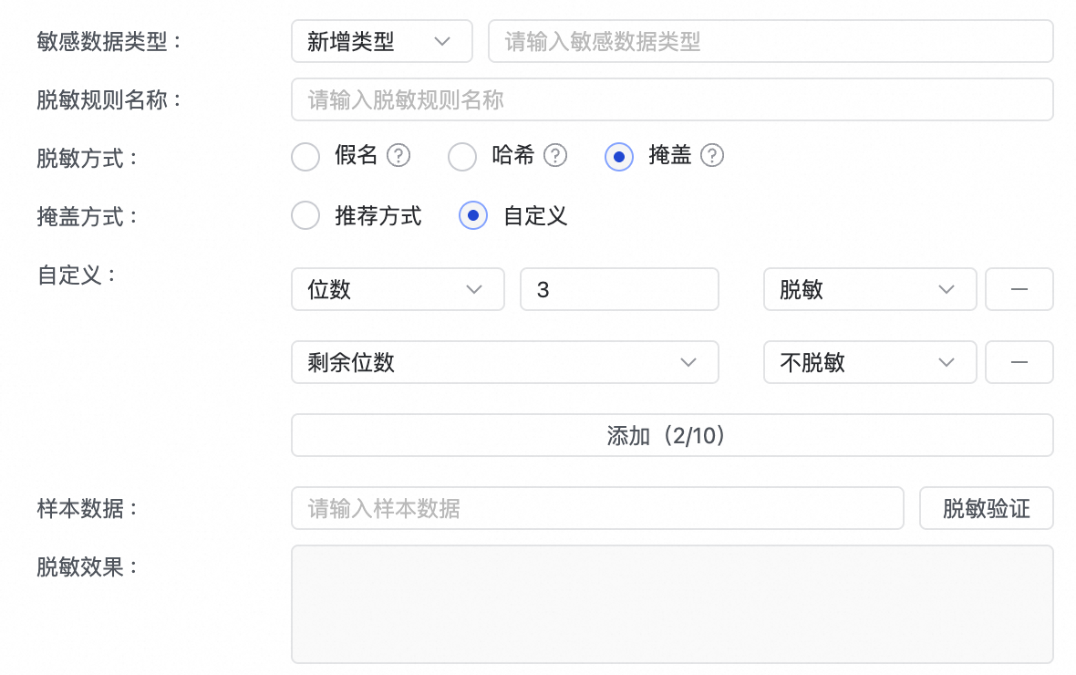
Task: Open the 剩余位数 dropdown
Action: coord(504,362)
